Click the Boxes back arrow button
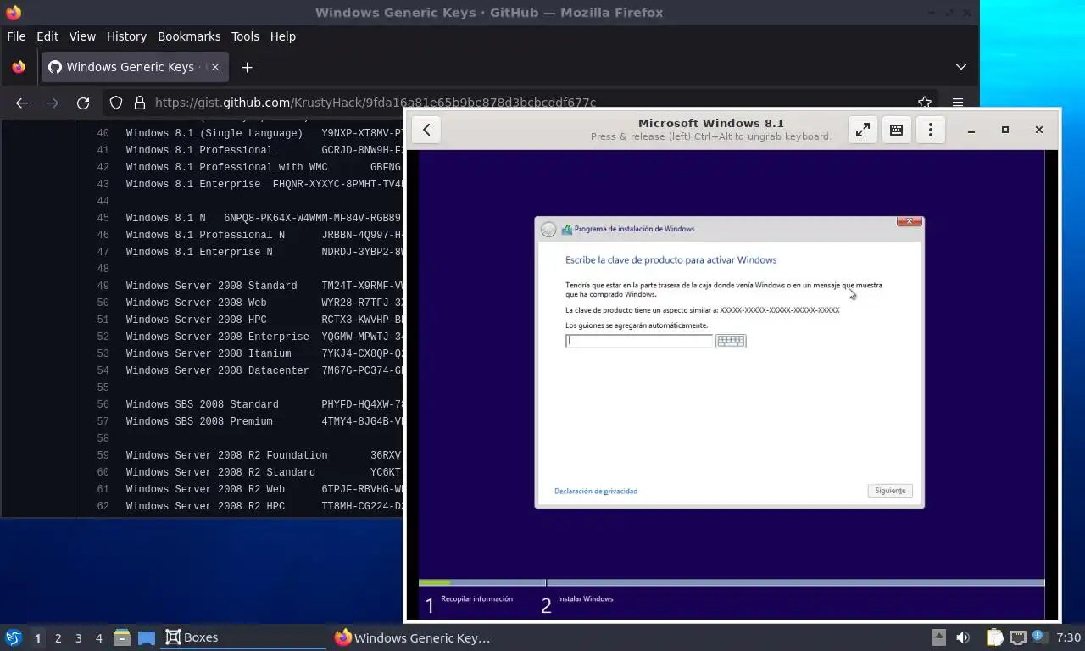Screen dimensions: 1085x651 tap(426, 130)
